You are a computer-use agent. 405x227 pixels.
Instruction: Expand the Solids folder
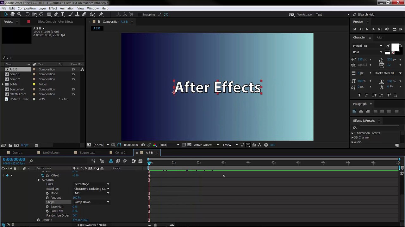click(x=3, y=84)
